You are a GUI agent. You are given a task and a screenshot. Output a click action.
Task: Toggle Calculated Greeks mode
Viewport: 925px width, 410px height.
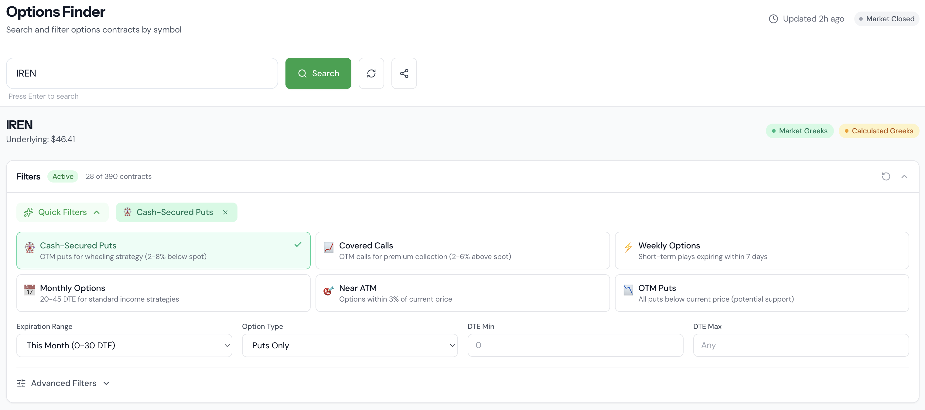pyautogui.click(x=879, y=130)
